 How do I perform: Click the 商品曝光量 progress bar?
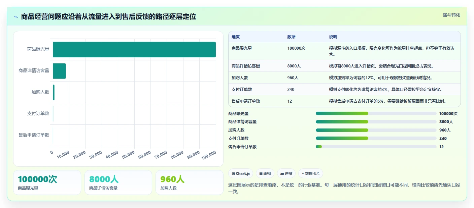click(x=376, y=113)
